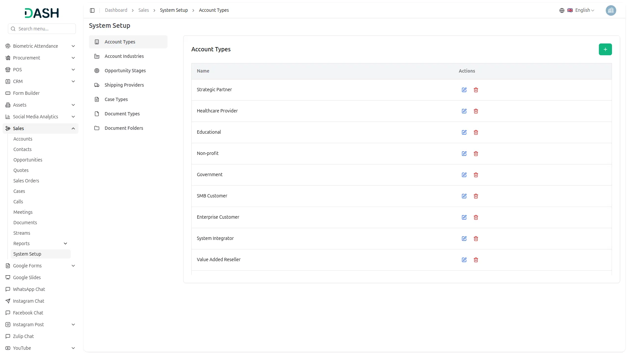Click the edit icon for System Integrator
The image size is (628, 353).
(464, 239)
